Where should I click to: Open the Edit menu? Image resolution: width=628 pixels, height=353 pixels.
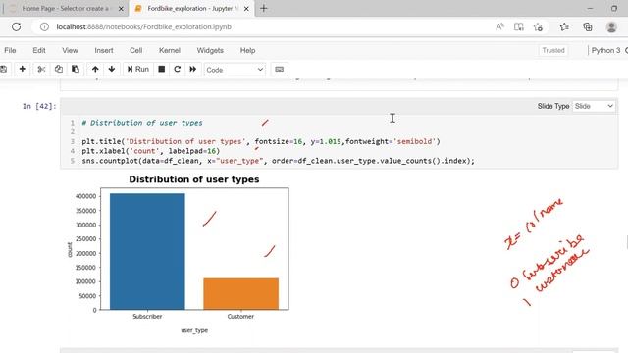click(x=39, y=50)
